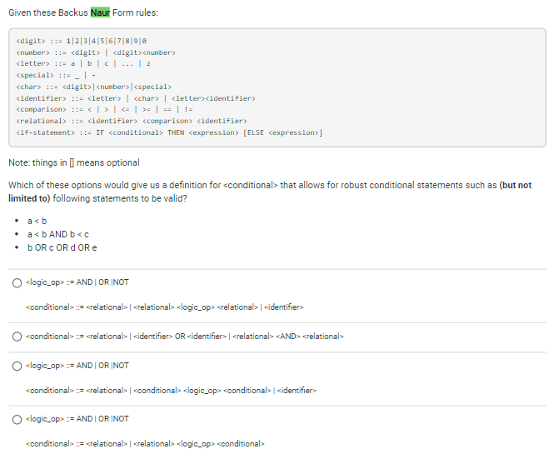
Task: Click the <char> rule line
Action: (x=93, y=87)
